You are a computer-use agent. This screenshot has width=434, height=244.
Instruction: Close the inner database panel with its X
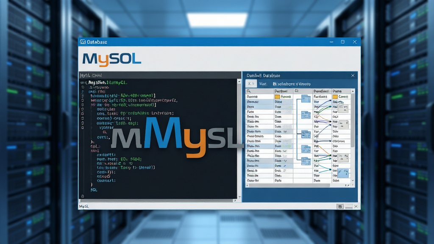pyautogui.click(x=353, y=75)
